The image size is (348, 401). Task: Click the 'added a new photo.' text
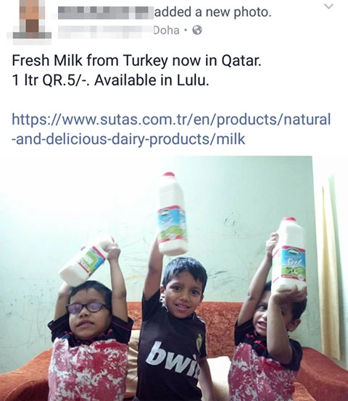(213, 12)
